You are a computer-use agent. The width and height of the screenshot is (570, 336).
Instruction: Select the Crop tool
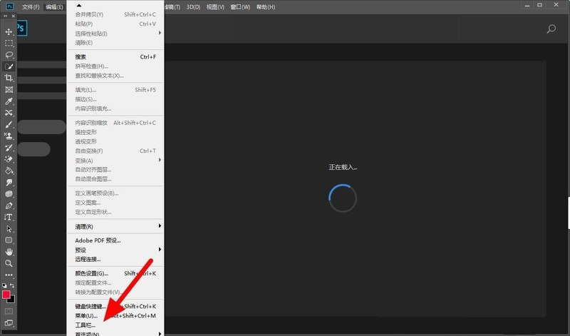(9, 78)
